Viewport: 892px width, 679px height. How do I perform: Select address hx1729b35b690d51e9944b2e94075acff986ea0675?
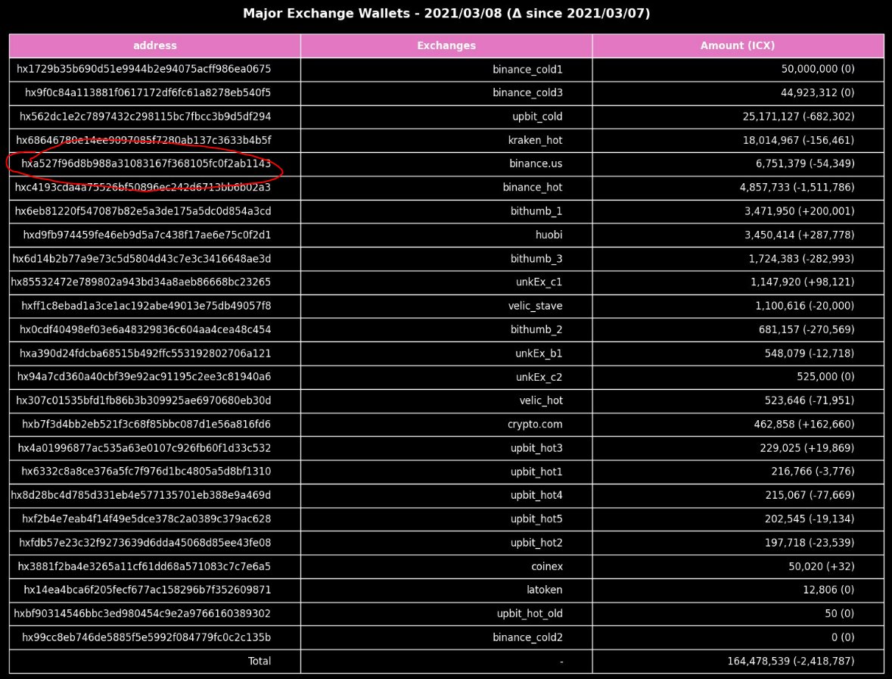pos(143,69)
